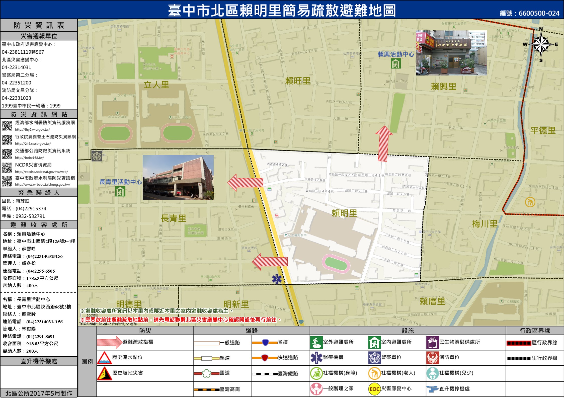Click the 里行政界線 black dashed line sample

point(519,358)
